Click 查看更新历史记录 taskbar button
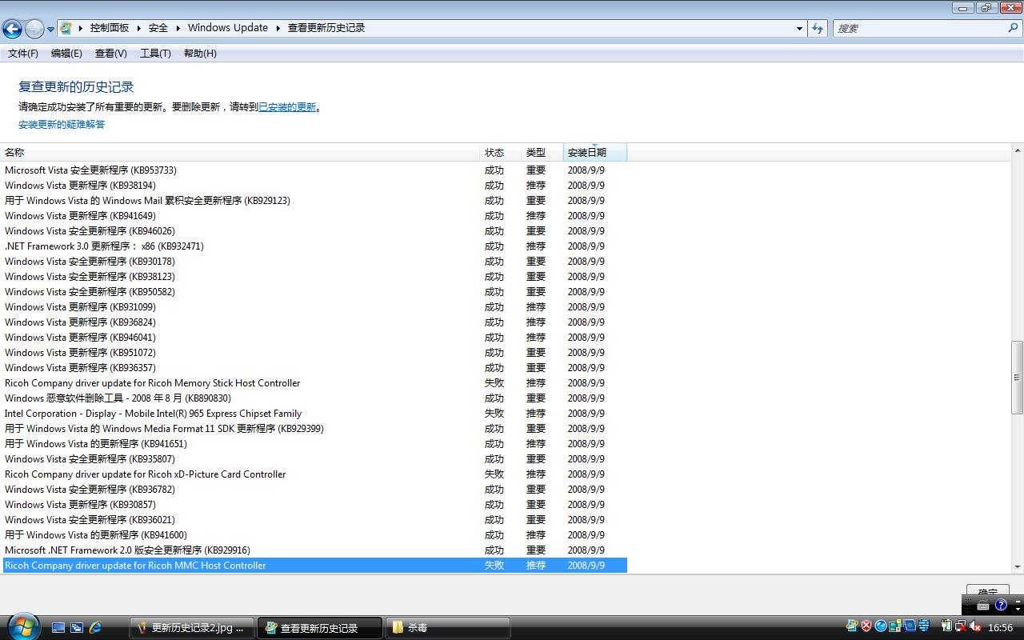 (x=320, y=628)
